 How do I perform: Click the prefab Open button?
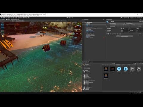(x=115, y=25)
